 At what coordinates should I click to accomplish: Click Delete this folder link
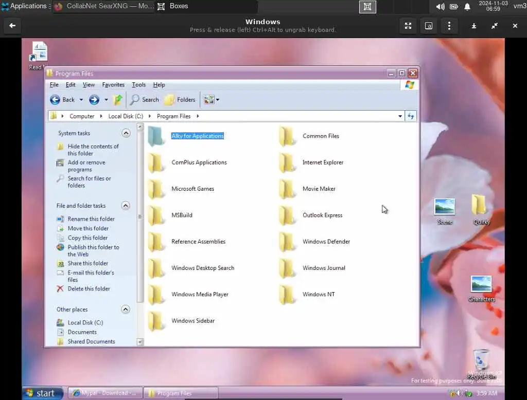[89, 288]
